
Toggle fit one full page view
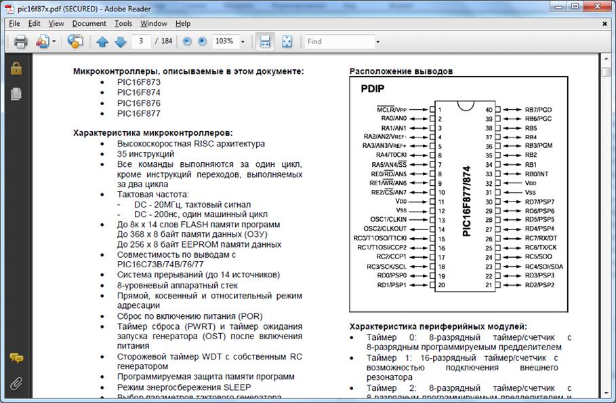click(x=287, y=41)
